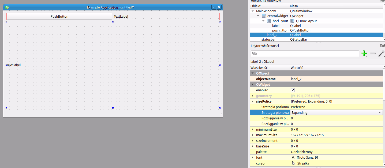
Task: Expand the minimumSize property
Action: pyautogui.click(x=253, y=130)
